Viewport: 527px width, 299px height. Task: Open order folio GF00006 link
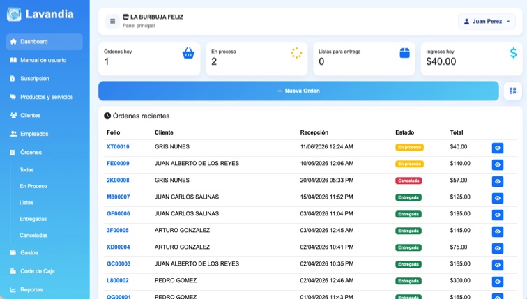(119, 214)
